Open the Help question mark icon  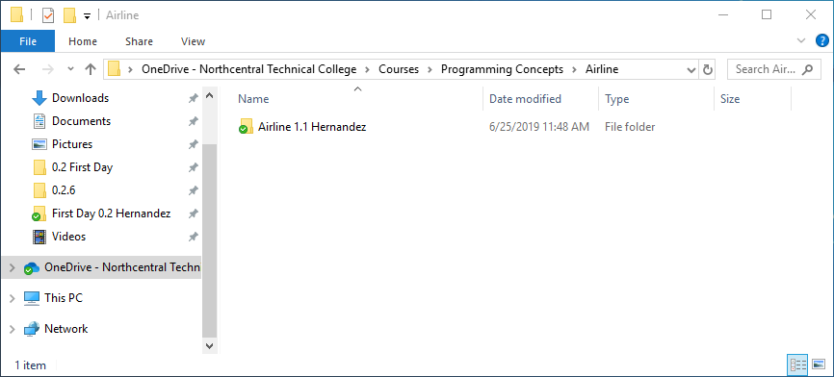[821, 41]
